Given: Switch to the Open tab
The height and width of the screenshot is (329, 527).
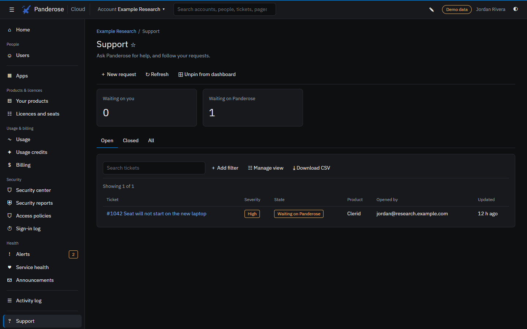Looking at the screenshot, I should pyautogui.click(x=107, y=141).
